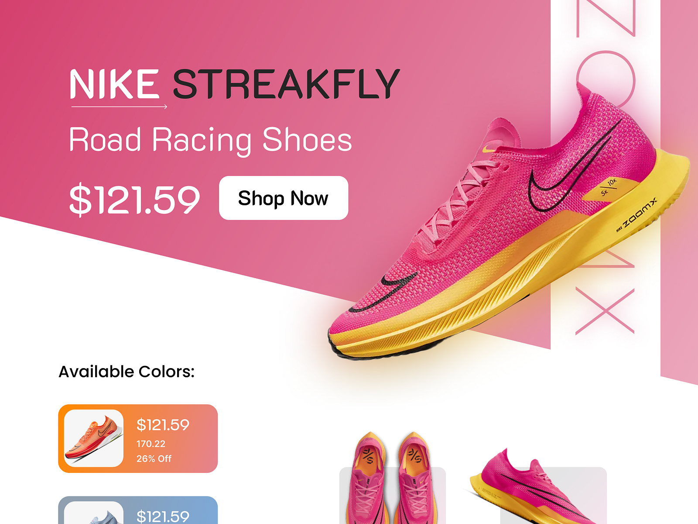View the top-down shoe pair thumbnail
The height and width of the screenshot is (524, 698).
coord(392,478)
